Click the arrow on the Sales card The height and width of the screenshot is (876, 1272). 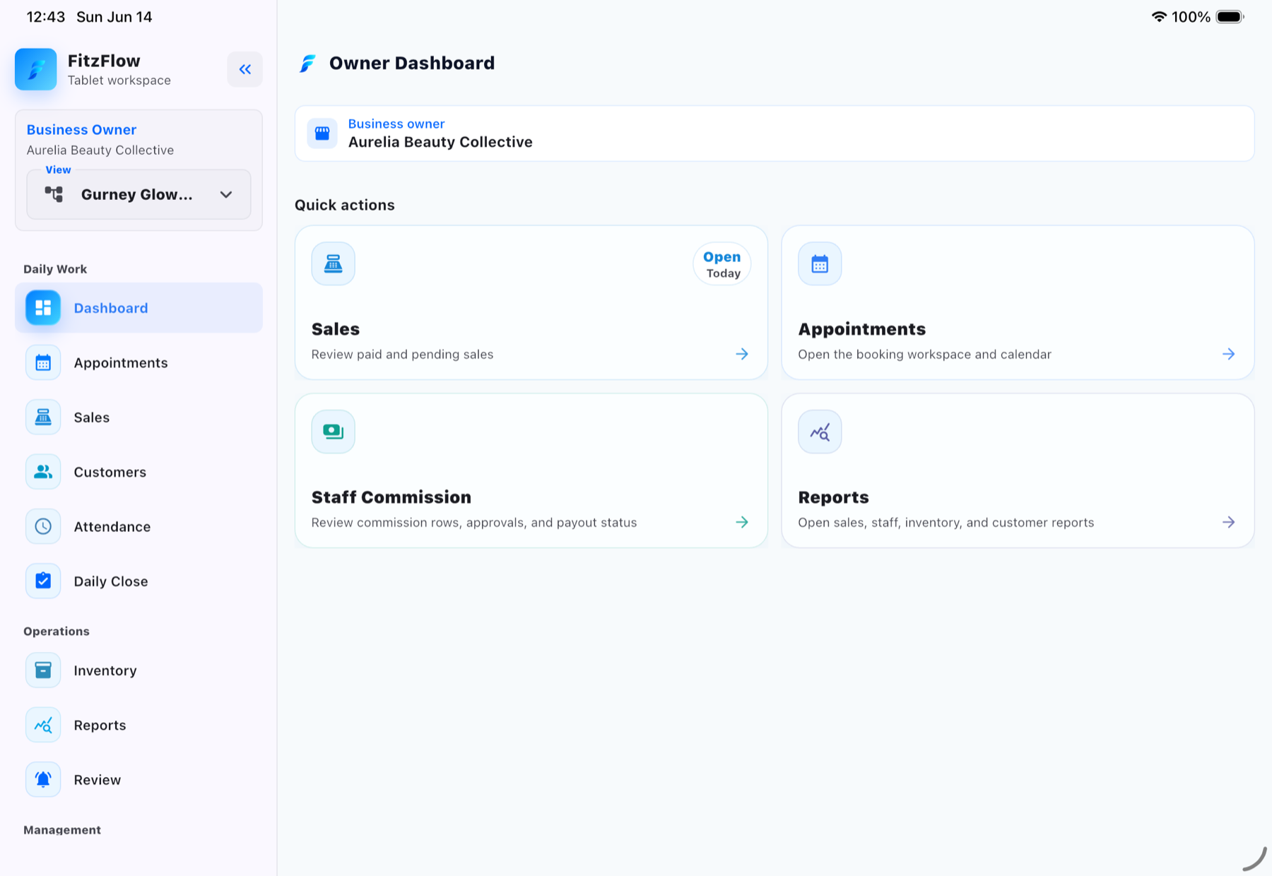point(742,354)
